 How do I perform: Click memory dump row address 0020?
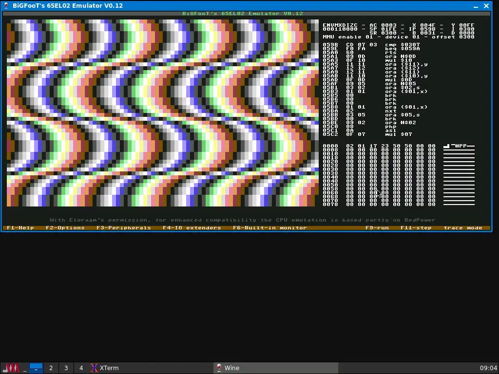click(x=330, y=161)
